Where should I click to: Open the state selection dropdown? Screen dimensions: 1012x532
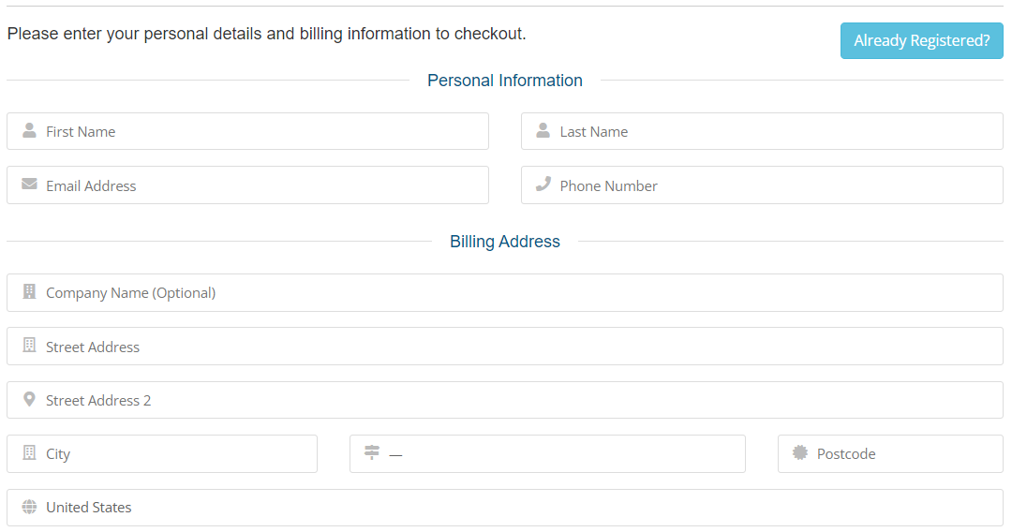[x=547, y=454]
